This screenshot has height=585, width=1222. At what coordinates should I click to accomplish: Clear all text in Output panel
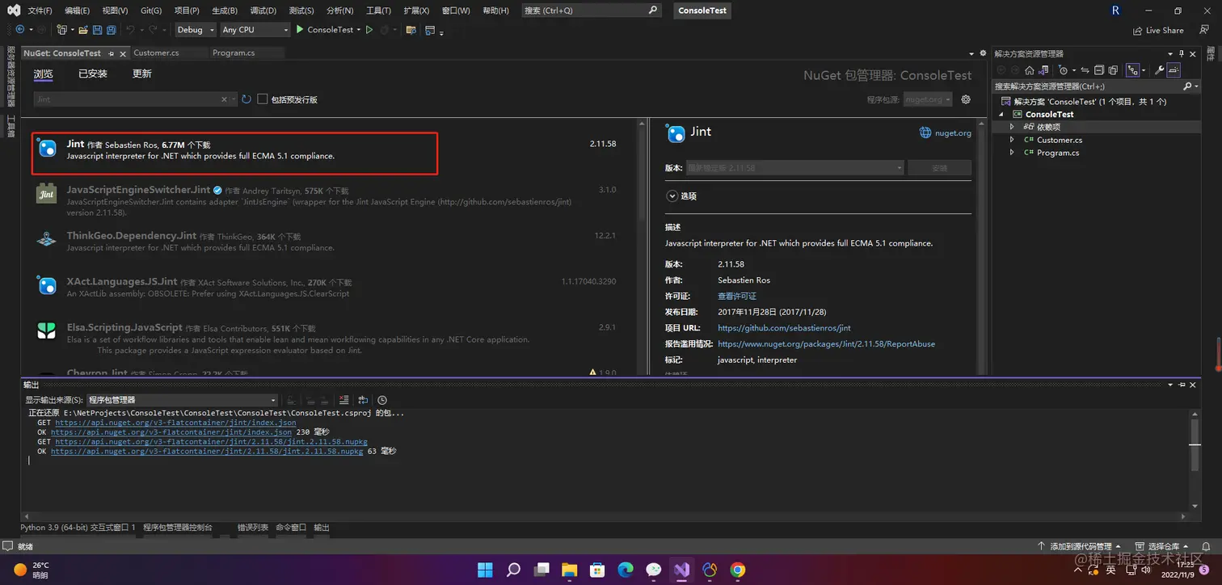(344, 400)
